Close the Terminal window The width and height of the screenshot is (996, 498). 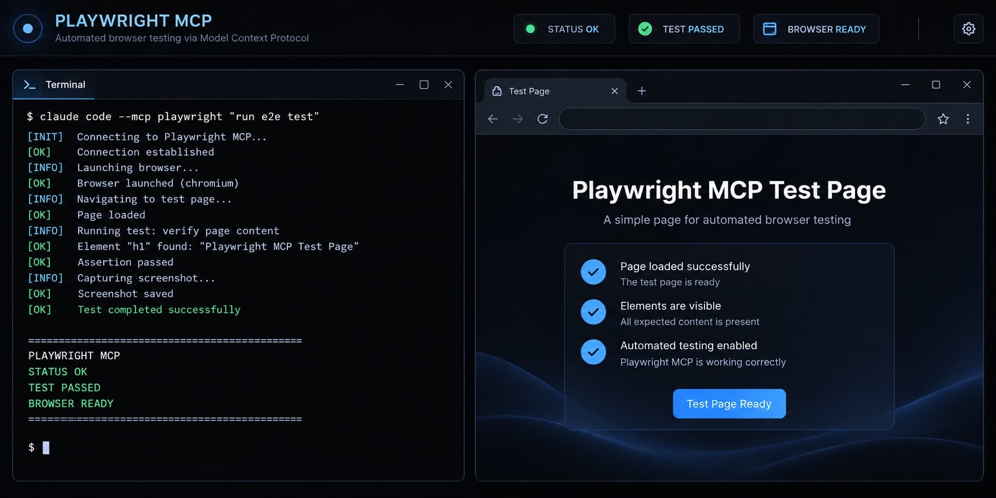click(448, 85)
